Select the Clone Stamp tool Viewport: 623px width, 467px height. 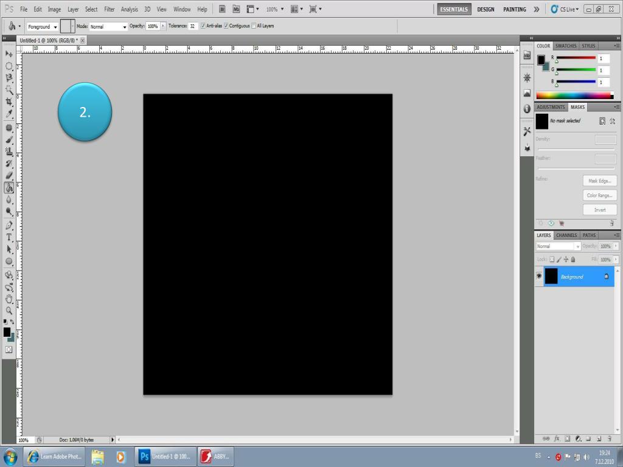tap(9, 151)
